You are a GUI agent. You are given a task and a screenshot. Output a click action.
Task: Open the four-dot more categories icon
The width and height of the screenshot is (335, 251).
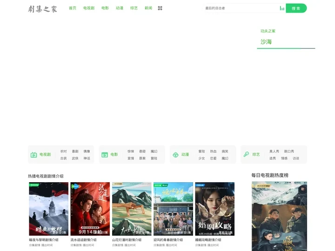pyautogui.click(x=160, y=8)
